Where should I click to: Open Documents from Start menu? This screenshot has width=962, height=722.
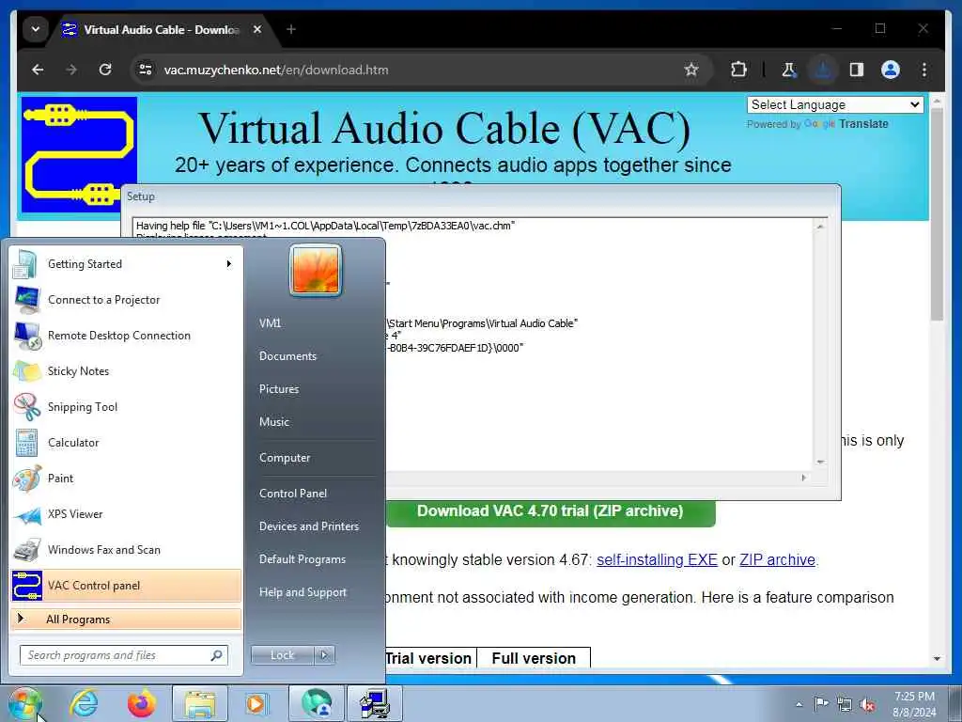point(287,356)
